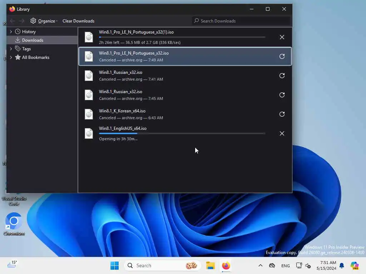Maximize the Library window
The width and height of the screenshot is (366, 274).
point(268,9)
